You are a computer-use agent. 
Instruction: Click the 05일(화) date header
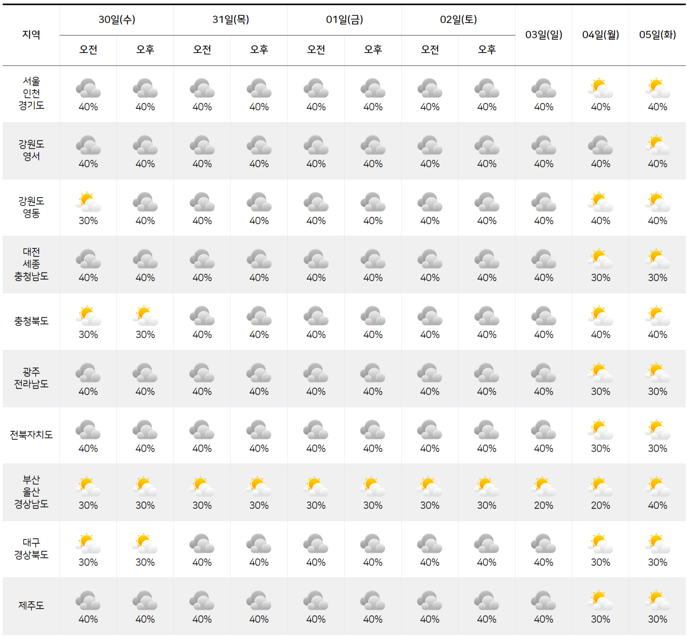(657, 35)
